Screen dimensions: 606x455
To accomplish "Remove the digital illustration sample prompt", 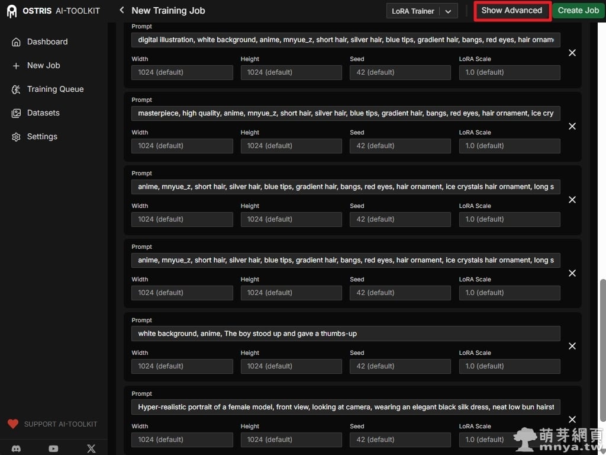I will pos(572,53).
